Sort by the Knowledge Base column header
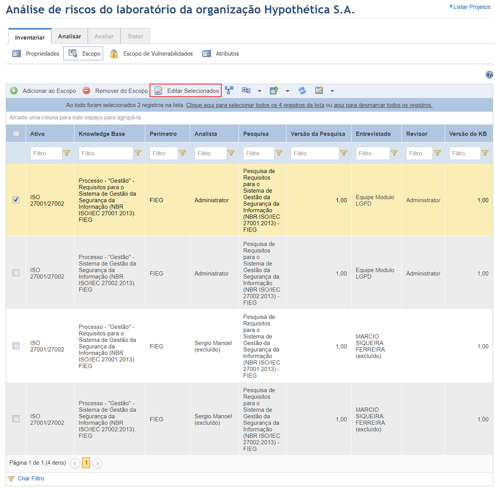Screen dimensions: 495x490 coord(102,134)
